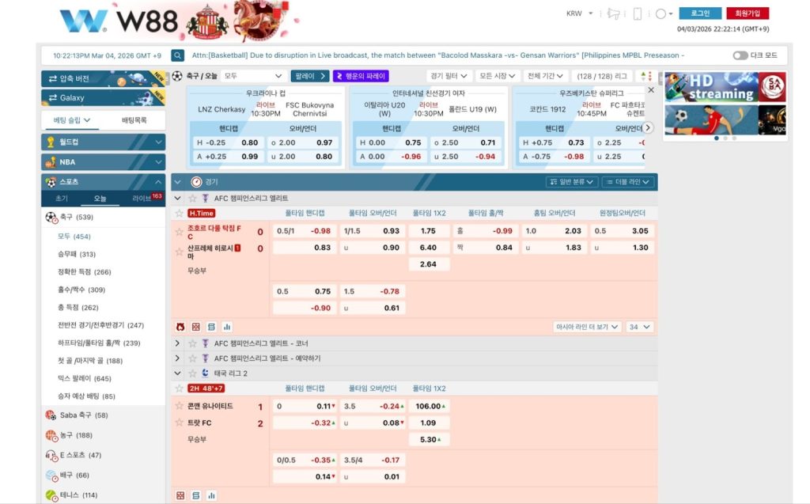Click the W88 logo
The height and width of the screenshot is (504, 810).
[119, 21]
